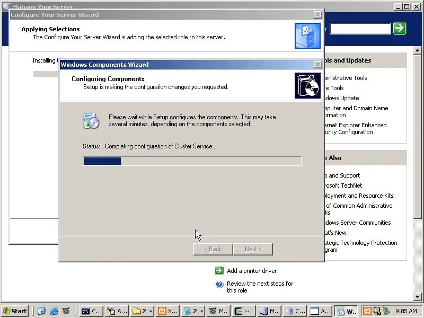The image size is (424, 318).
Task: Minimize the Manage Your Server window
Action: (x=397, y=7)
